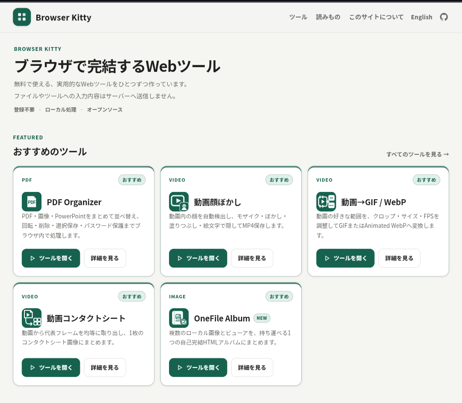Image resolution: width=462 pixels, height=403 pixels.
Task: Click the 動画→GIF / WebP tool icon
Action: [326, 202]
